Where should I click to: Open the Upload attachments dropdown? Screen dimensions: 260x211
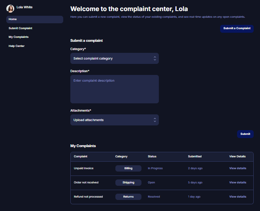(115, 120)
